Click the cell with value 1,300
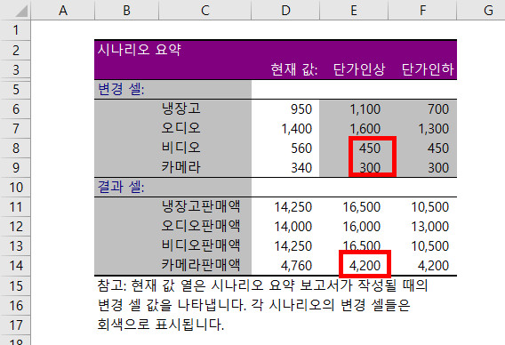505x345 pixels. click(422, 129)
